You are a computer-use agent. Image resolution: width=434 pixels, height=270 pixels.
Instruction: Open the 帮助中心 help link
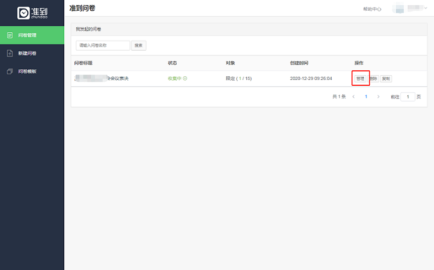(x=372, y=9)
